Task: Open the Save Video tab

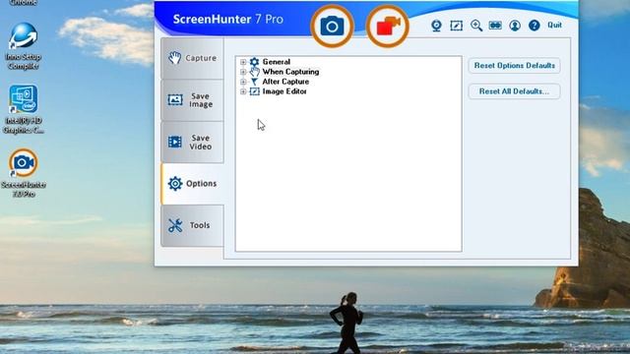Action: (x=193, y=142)
